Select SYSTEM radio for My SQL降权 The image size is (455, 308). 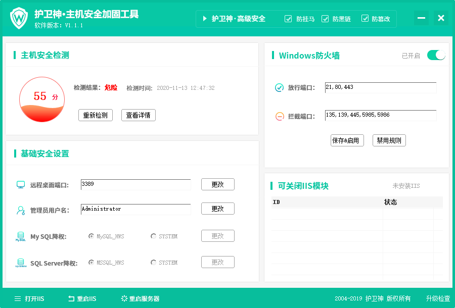[x=153, y=236]
